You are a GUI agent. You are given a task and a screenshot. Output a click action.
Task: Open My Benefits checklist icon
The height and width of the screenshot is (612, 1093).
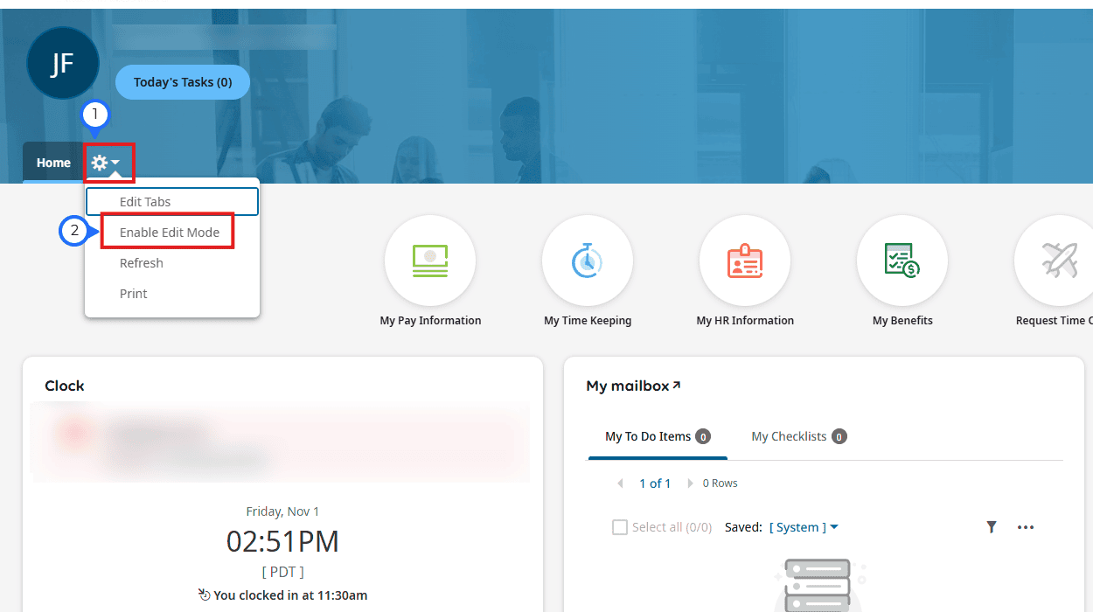coord(902,261)
